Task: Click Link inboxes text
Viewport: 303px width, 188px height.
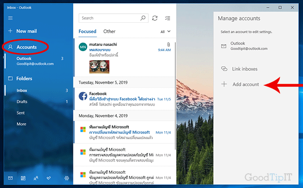Action: [245, 69]
